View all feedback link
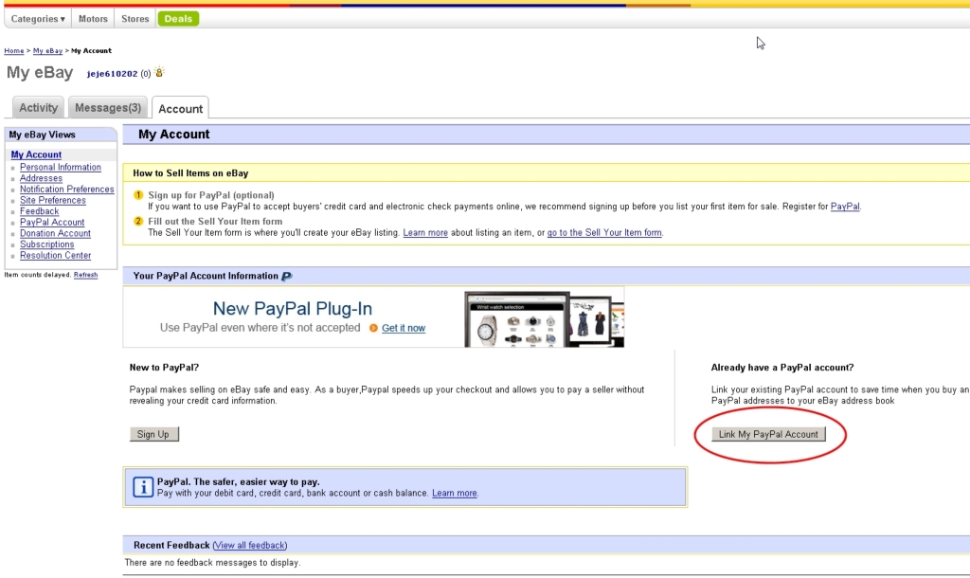The image size is (970, 578). pyautogui.click(x=250, y=545)
